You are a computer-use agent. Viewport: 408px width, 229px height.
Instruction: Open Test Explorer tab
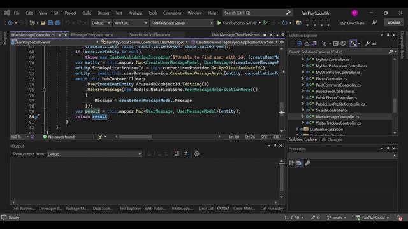(x=130, y=208)
